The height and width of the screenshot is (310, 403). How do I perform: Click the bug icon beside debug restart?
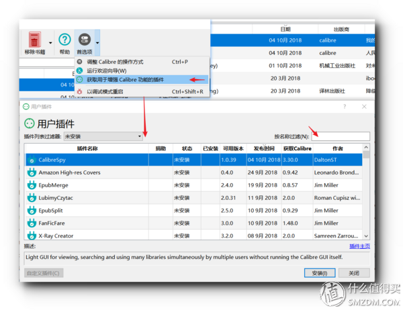point(80,91)
